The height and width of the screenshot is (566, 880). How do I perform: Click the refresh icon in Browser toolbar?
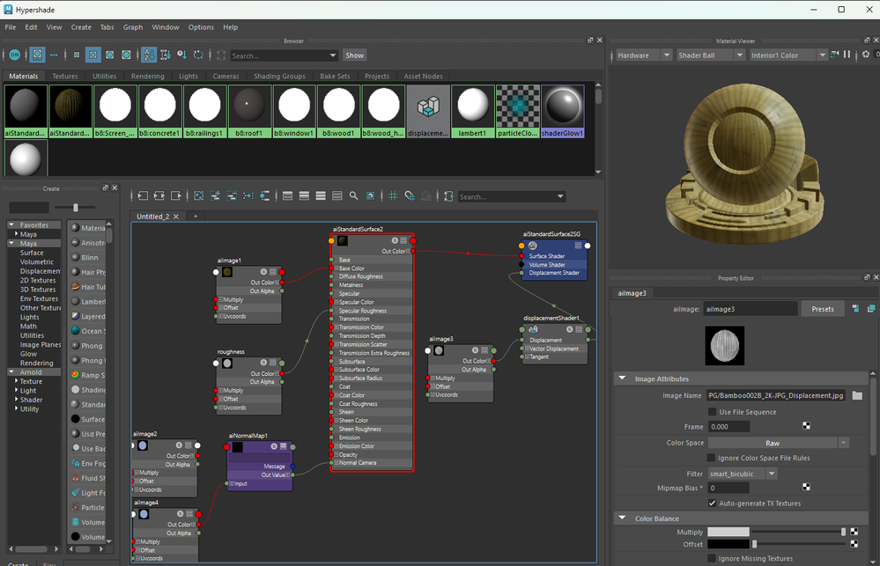point(198,55)
